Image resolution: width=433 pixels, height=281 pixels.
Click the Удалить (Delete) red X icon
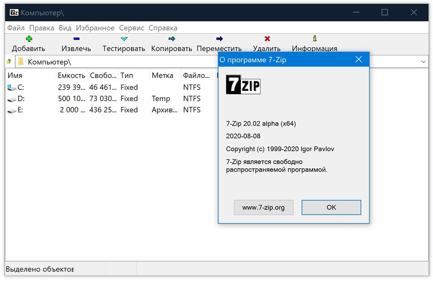pyautogui.click(x=267, y=38)
